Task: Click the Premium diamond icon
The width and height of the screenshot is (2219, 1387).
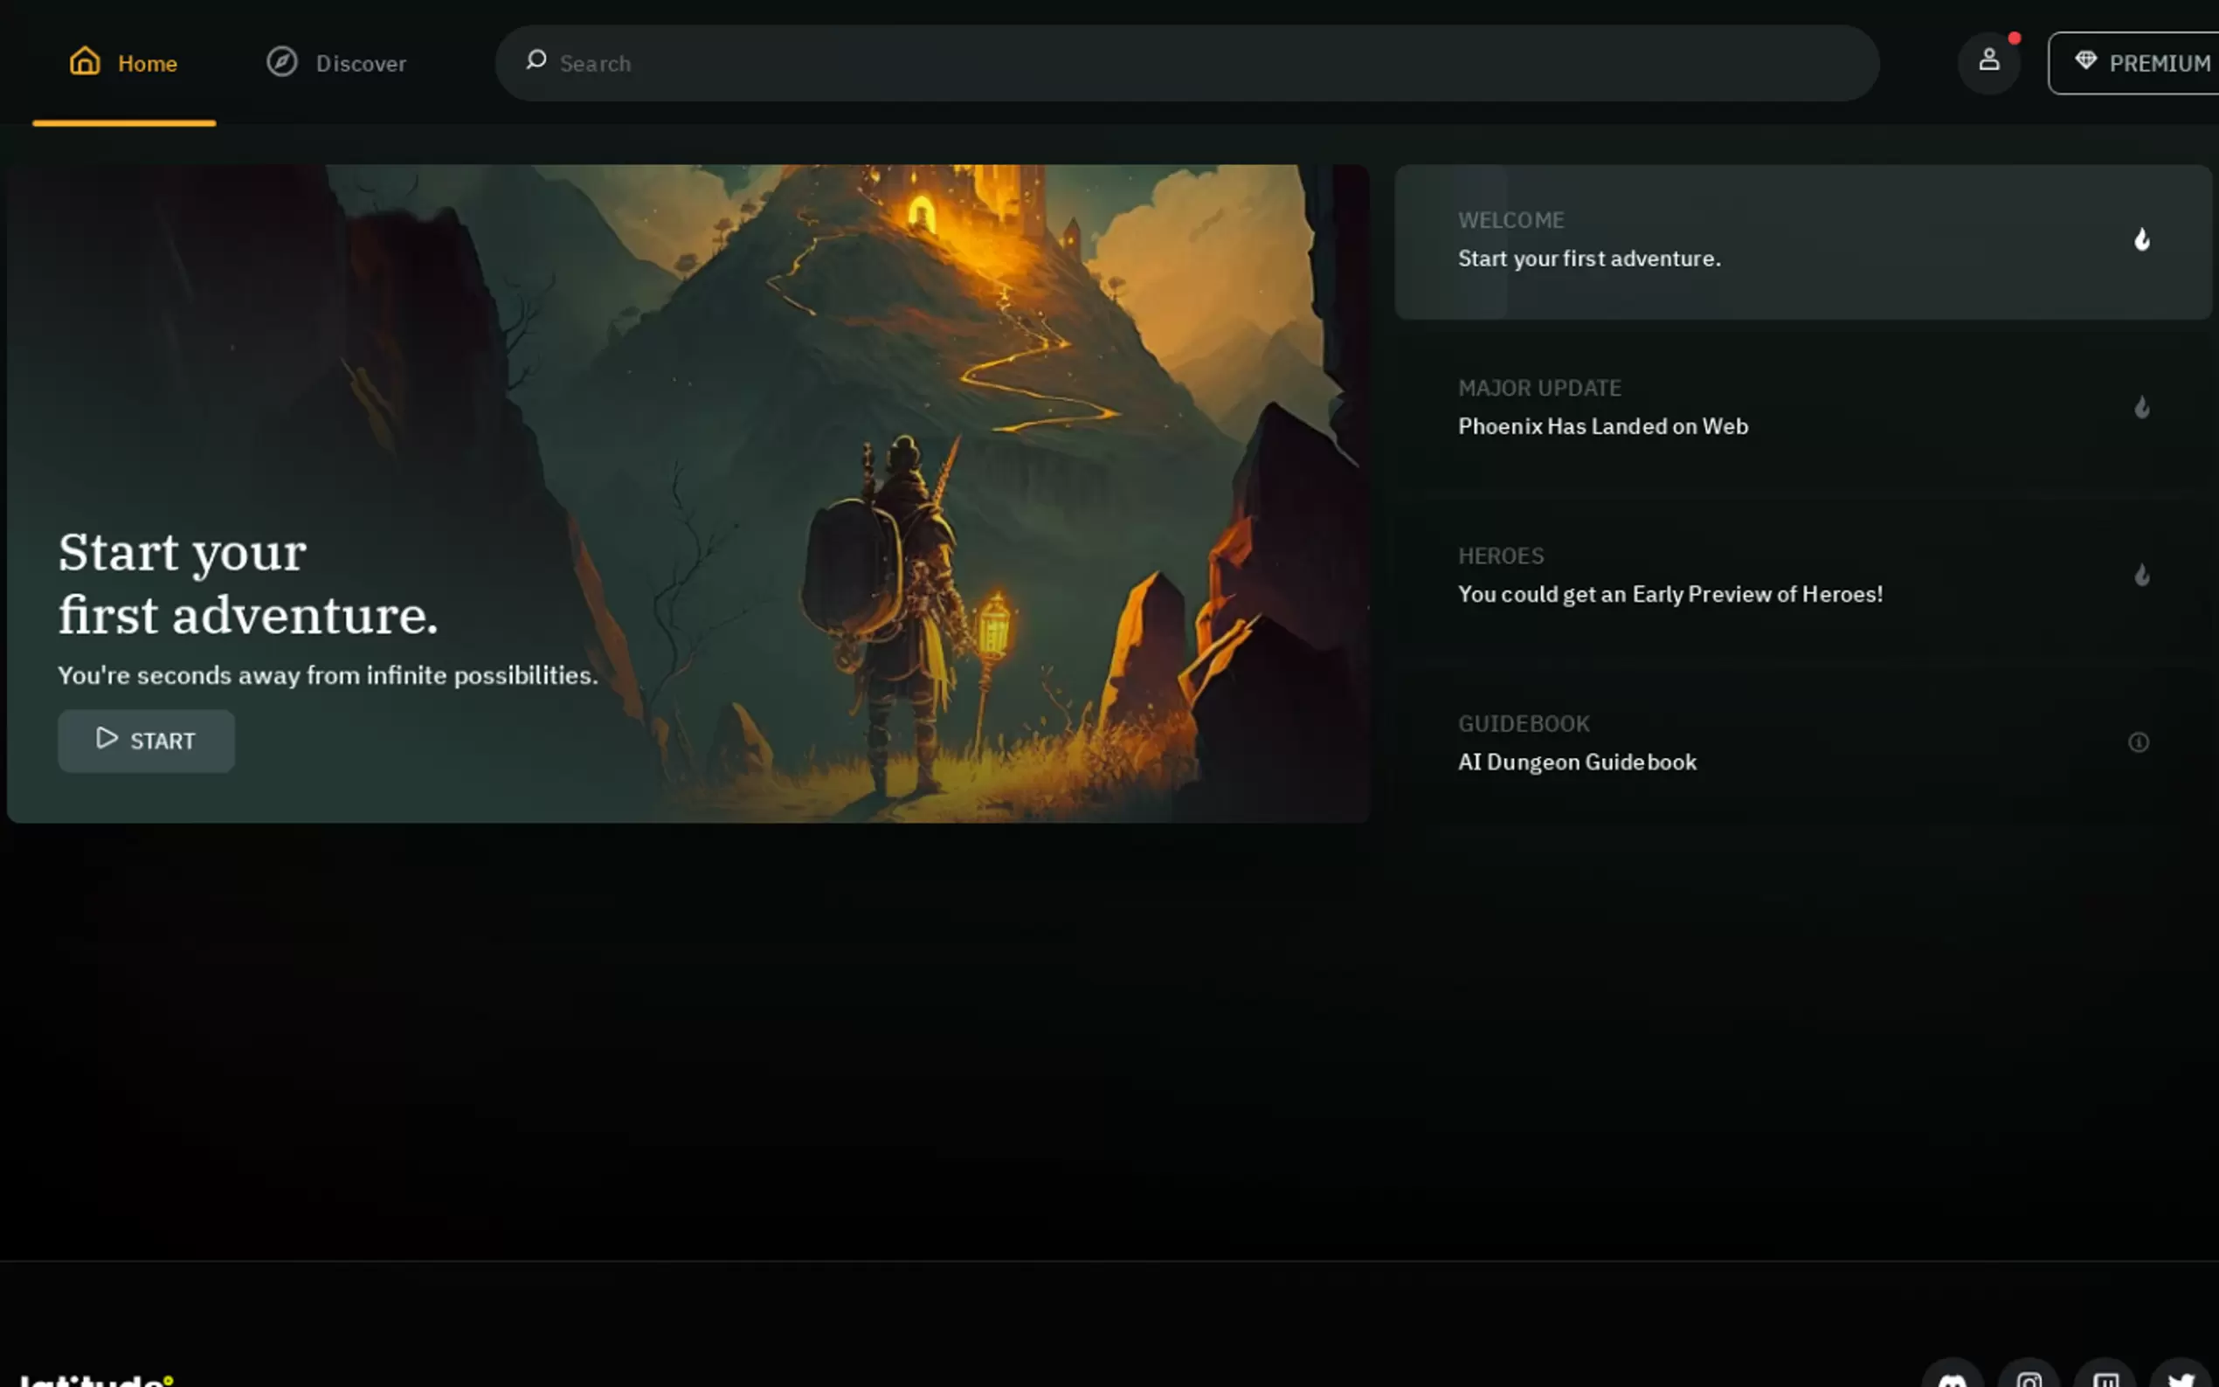Action: click(x=2085, y=60)
